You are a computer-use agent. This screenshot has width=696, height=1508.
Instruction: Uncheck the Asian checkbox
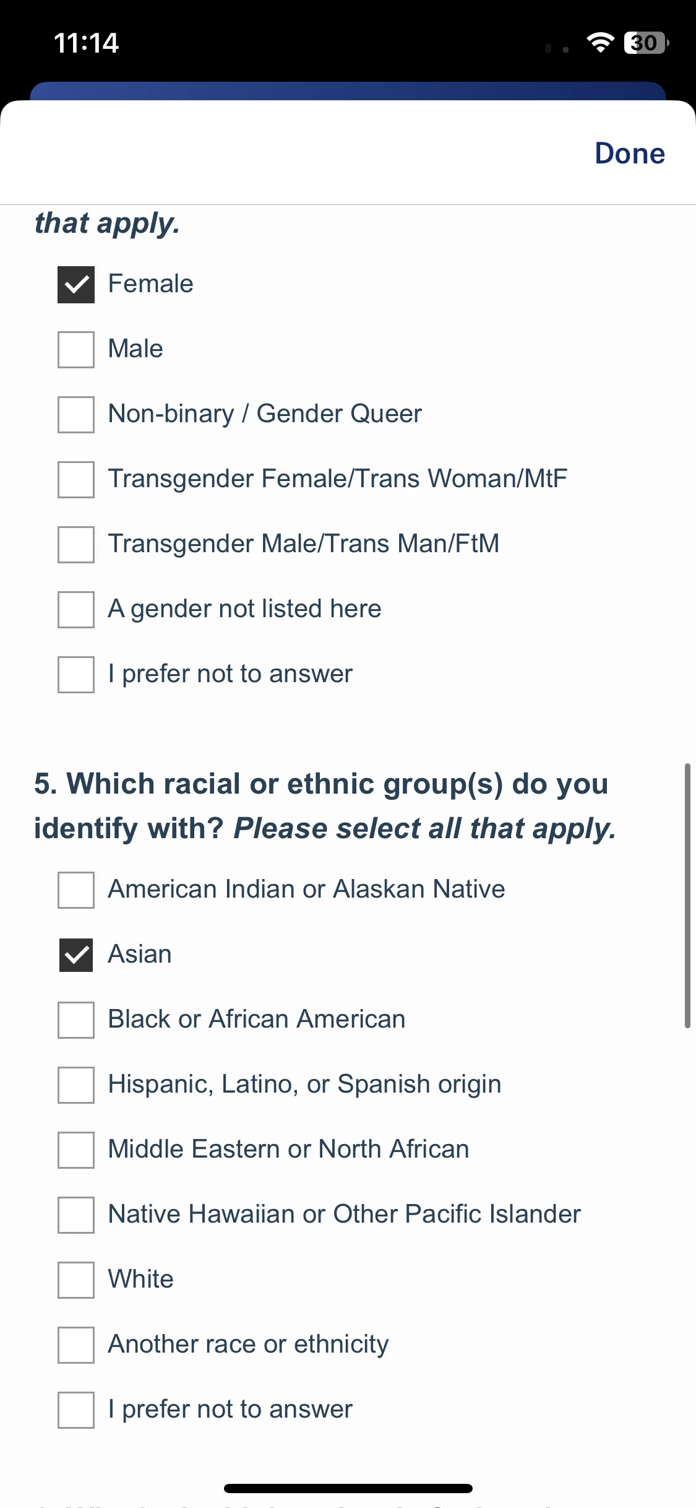[x=76, y=955]
